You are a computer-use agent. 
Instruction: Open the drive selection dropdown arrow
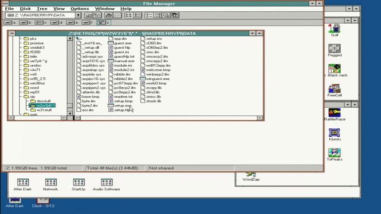pyautogui.click(x=78, y=15)
